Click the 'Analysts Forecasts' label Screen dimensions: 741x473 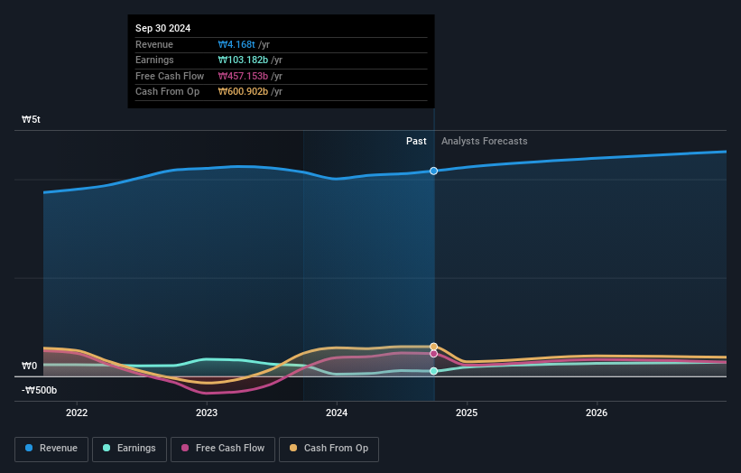(485, 141)
